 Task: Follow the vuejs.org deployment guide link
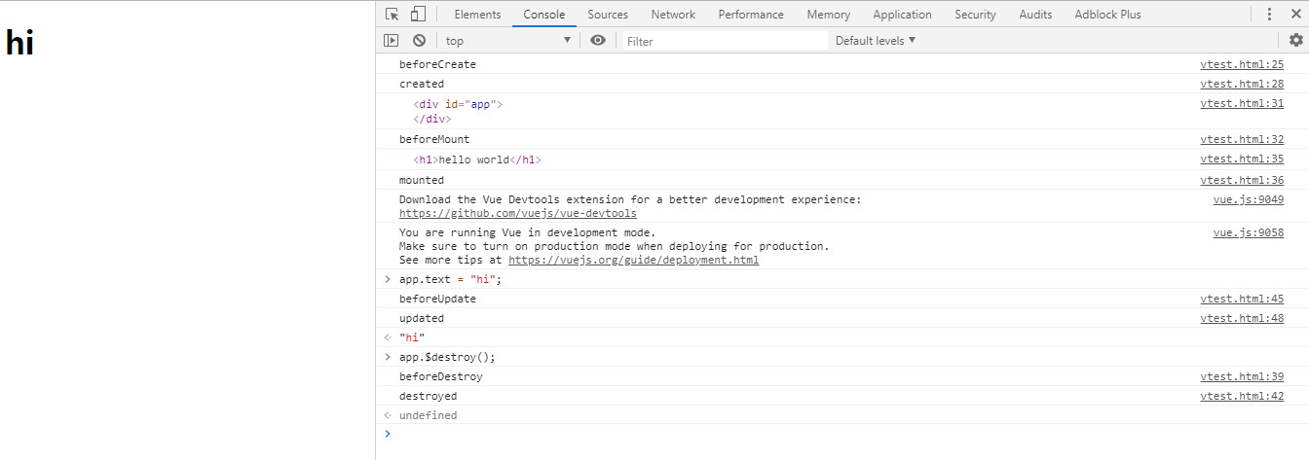633,260
